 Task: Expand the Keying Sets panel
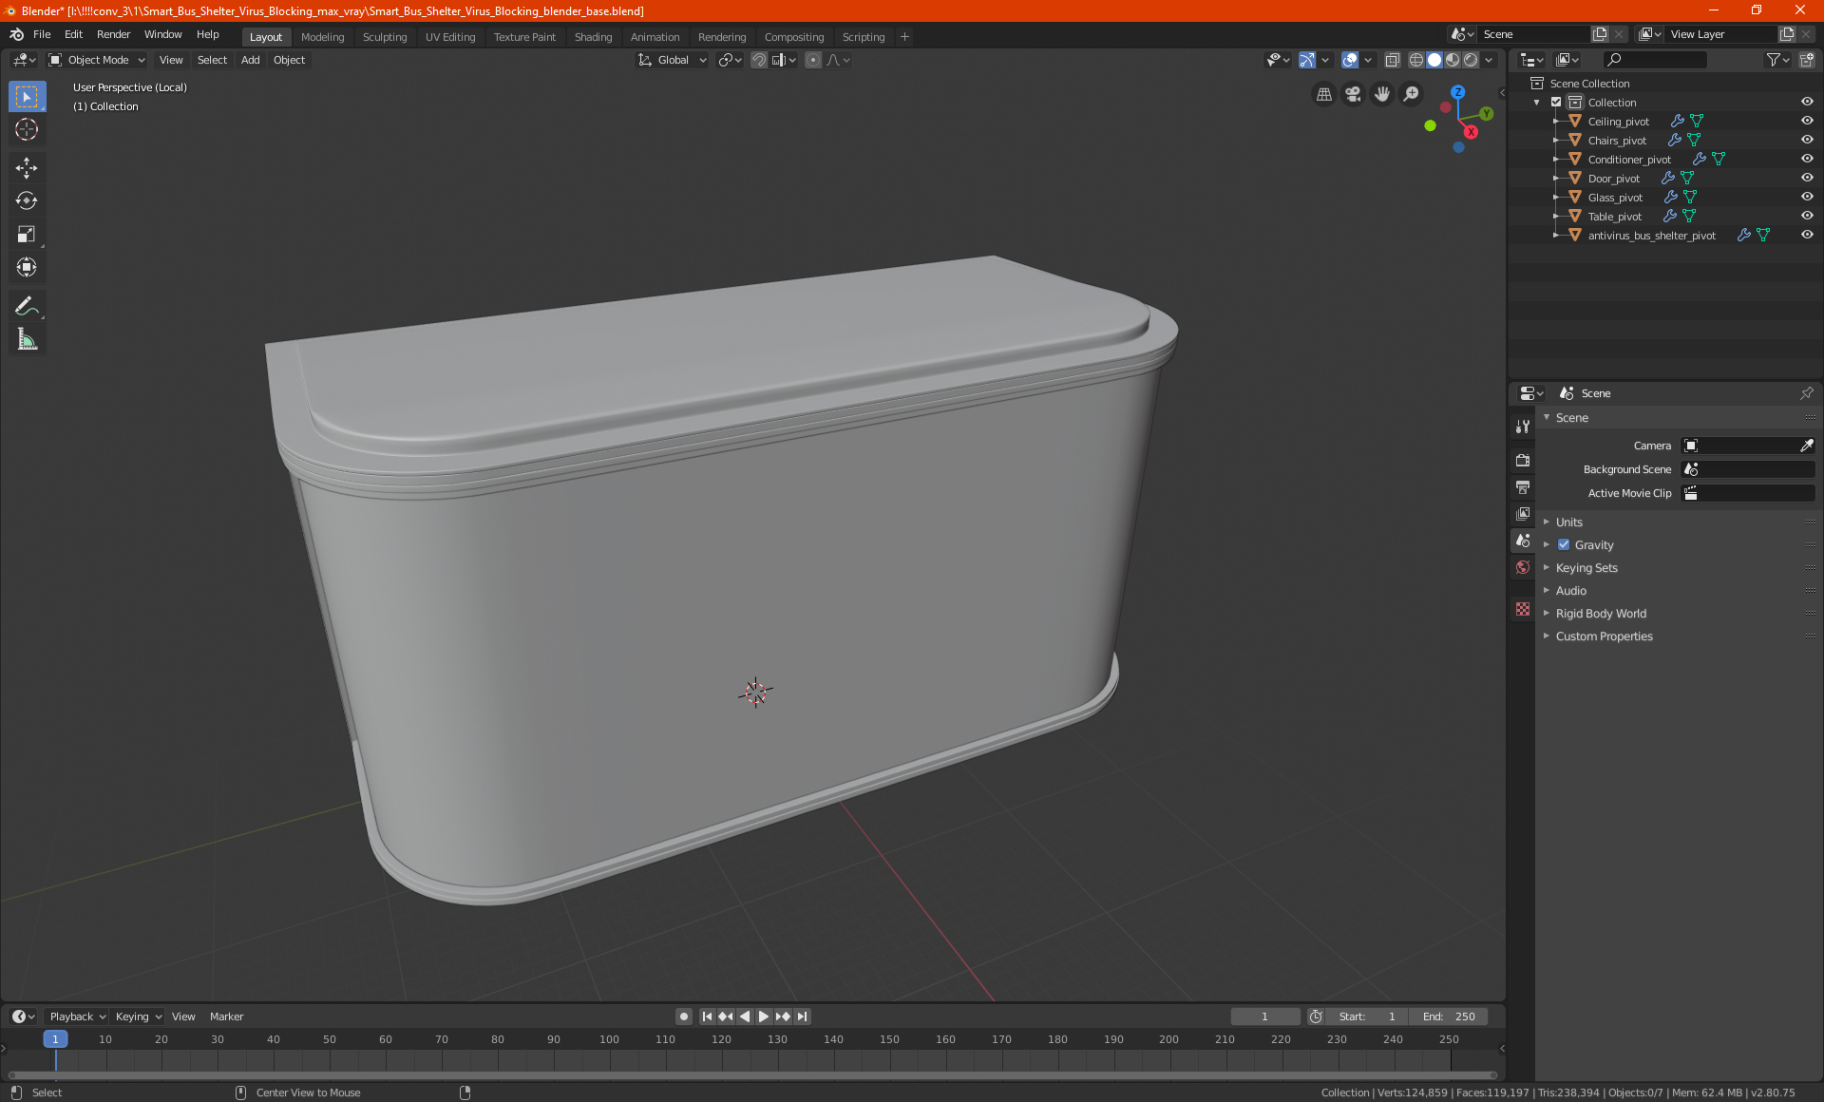tap(1586, 567)
